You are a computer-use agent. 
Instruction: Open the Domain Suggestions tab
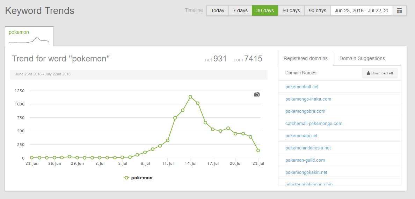[x=362, y=58]
